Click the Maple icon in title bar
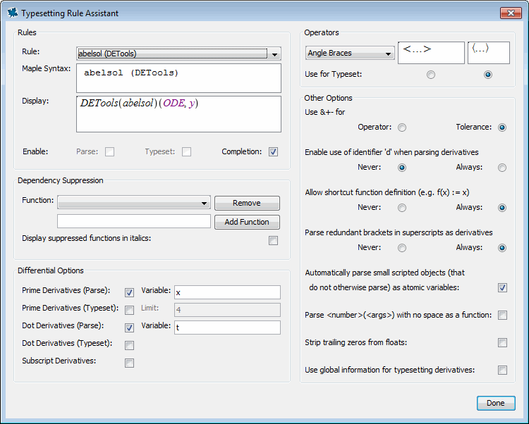 tap(12, 13)
